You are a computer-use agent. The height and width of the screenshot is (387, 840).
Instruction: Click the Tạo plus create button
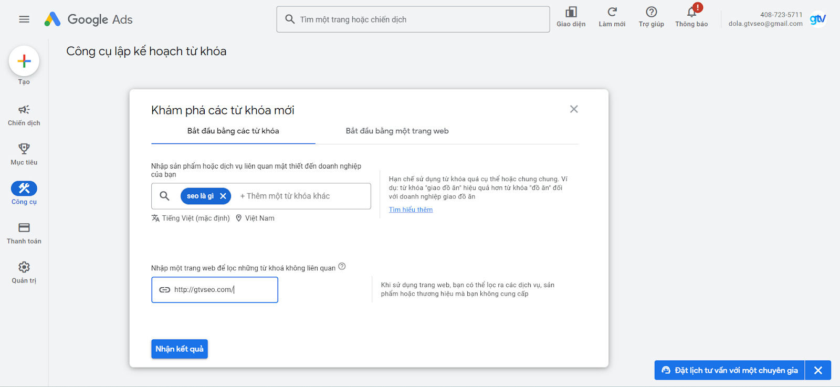(x=24, y=61)
